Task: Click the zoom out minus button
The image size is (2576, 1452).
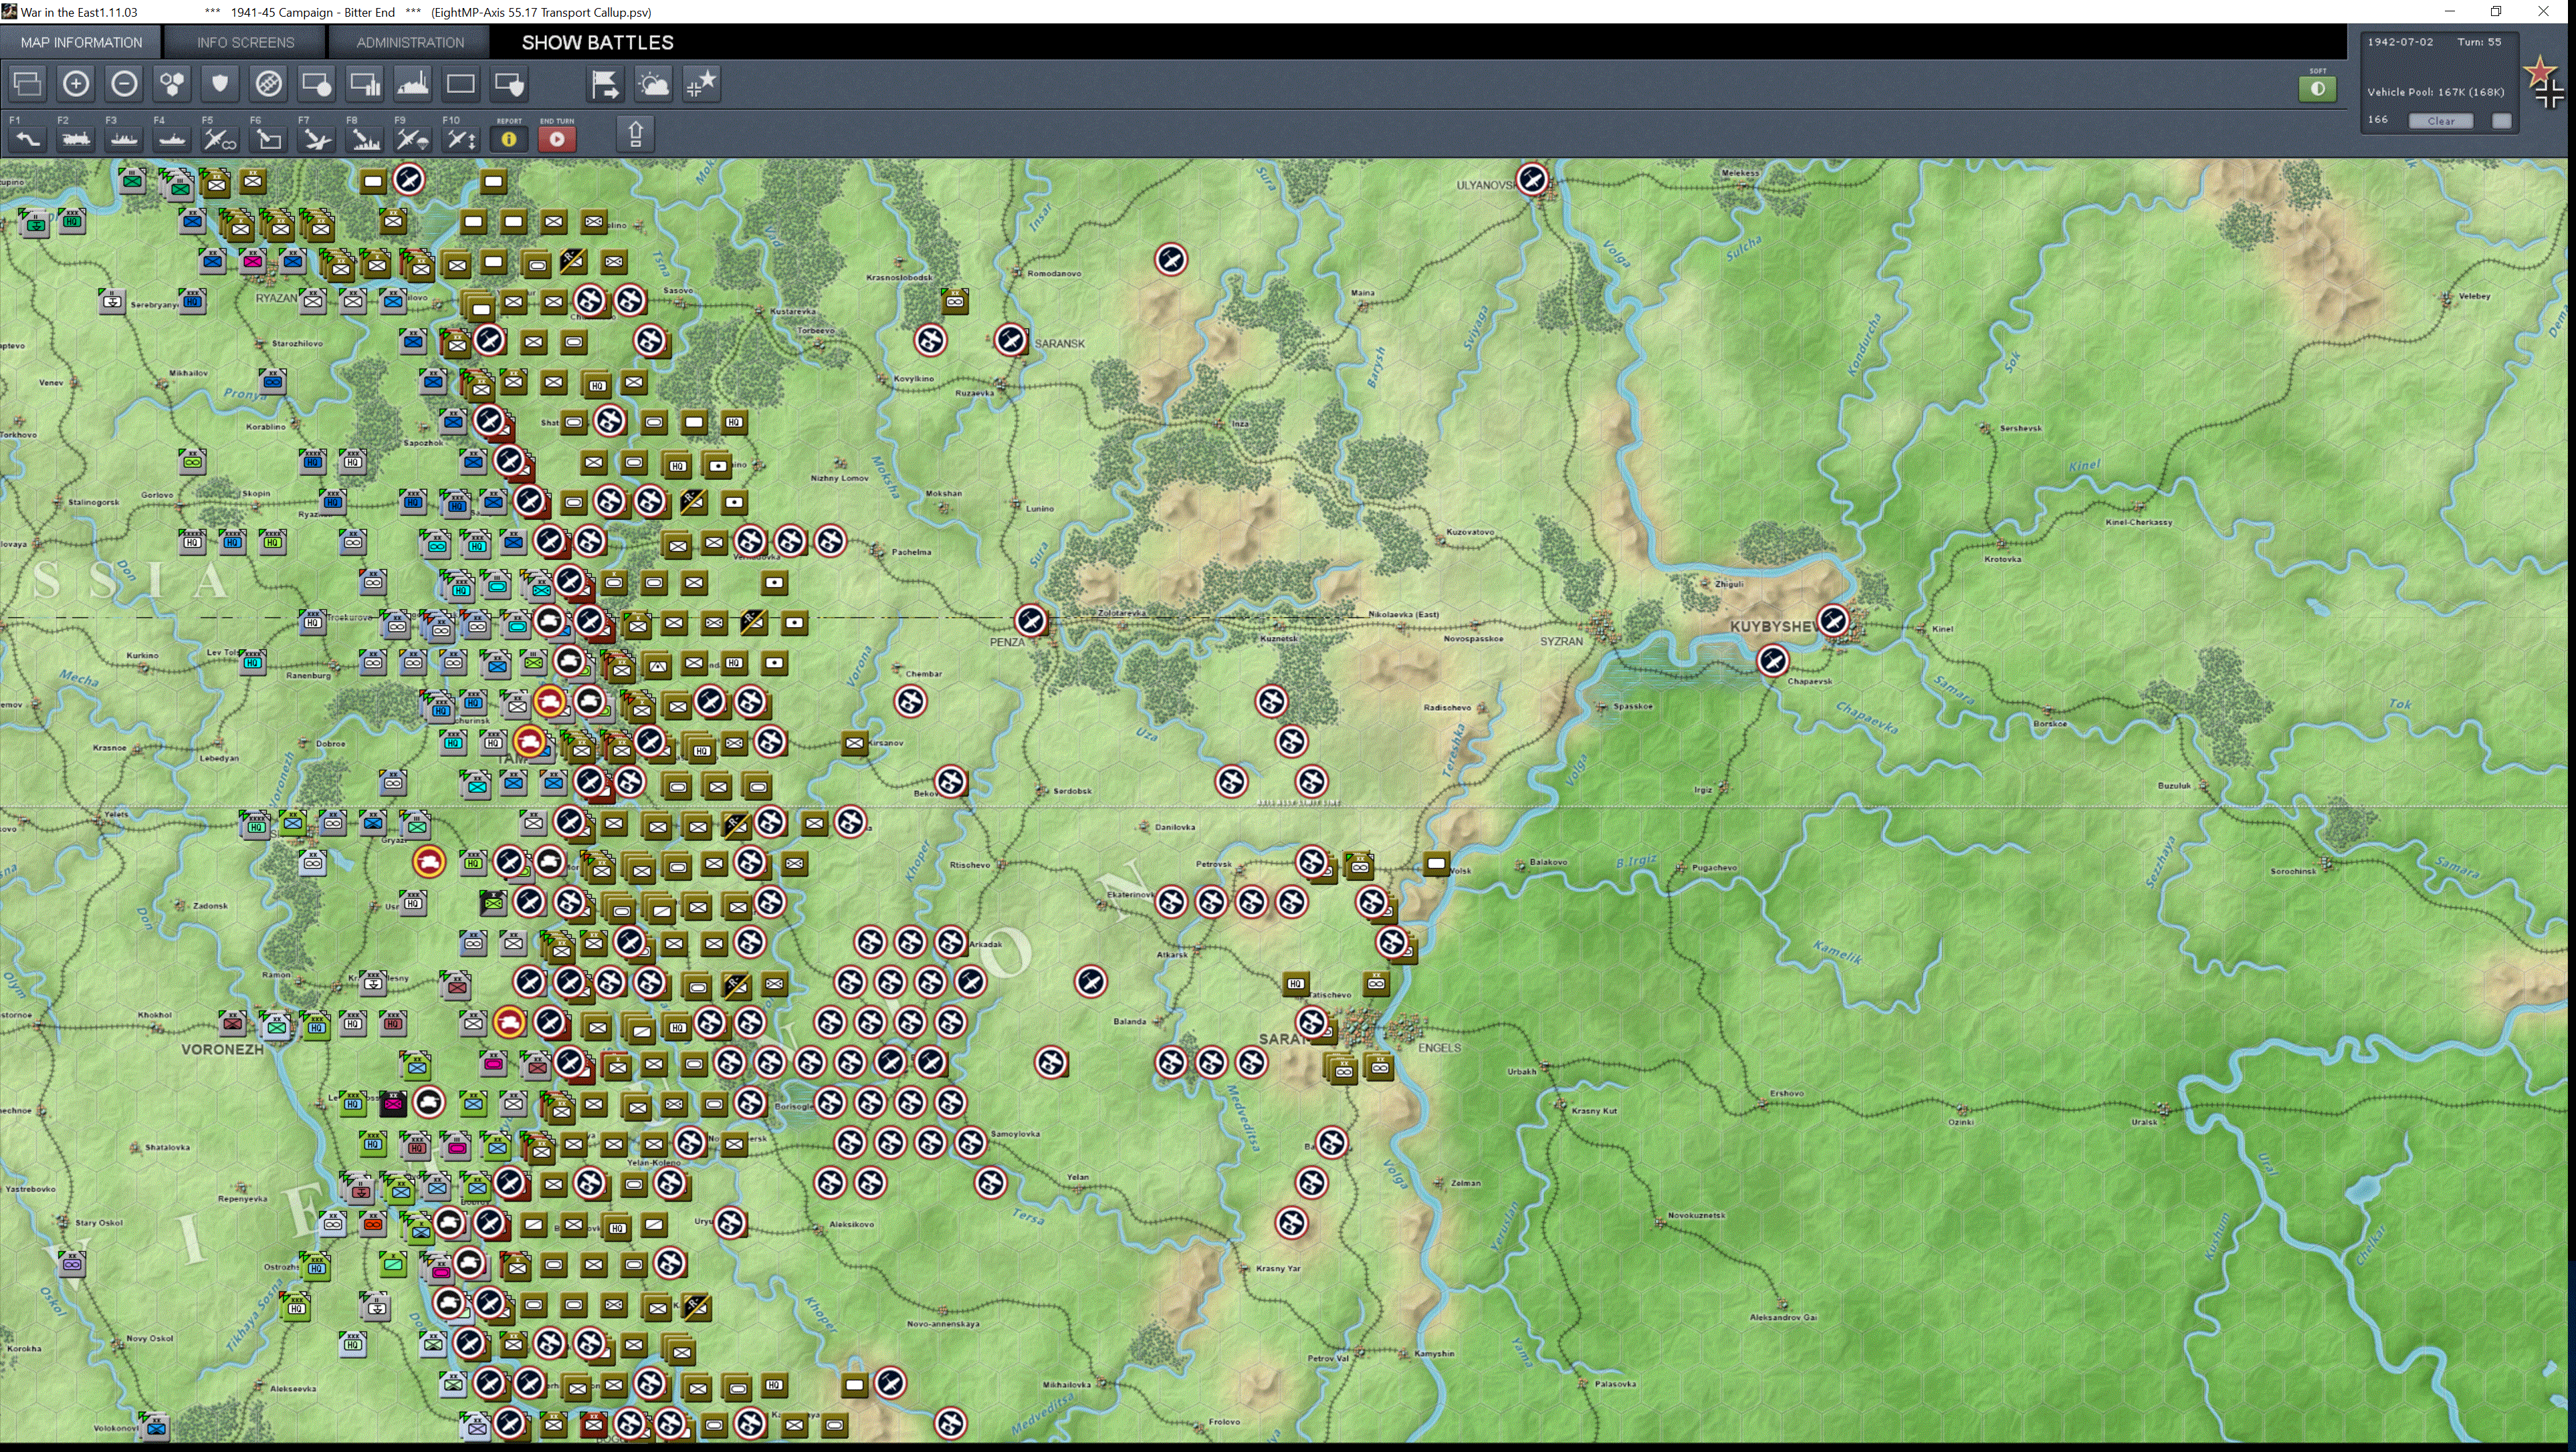Action: pos(124,84)
